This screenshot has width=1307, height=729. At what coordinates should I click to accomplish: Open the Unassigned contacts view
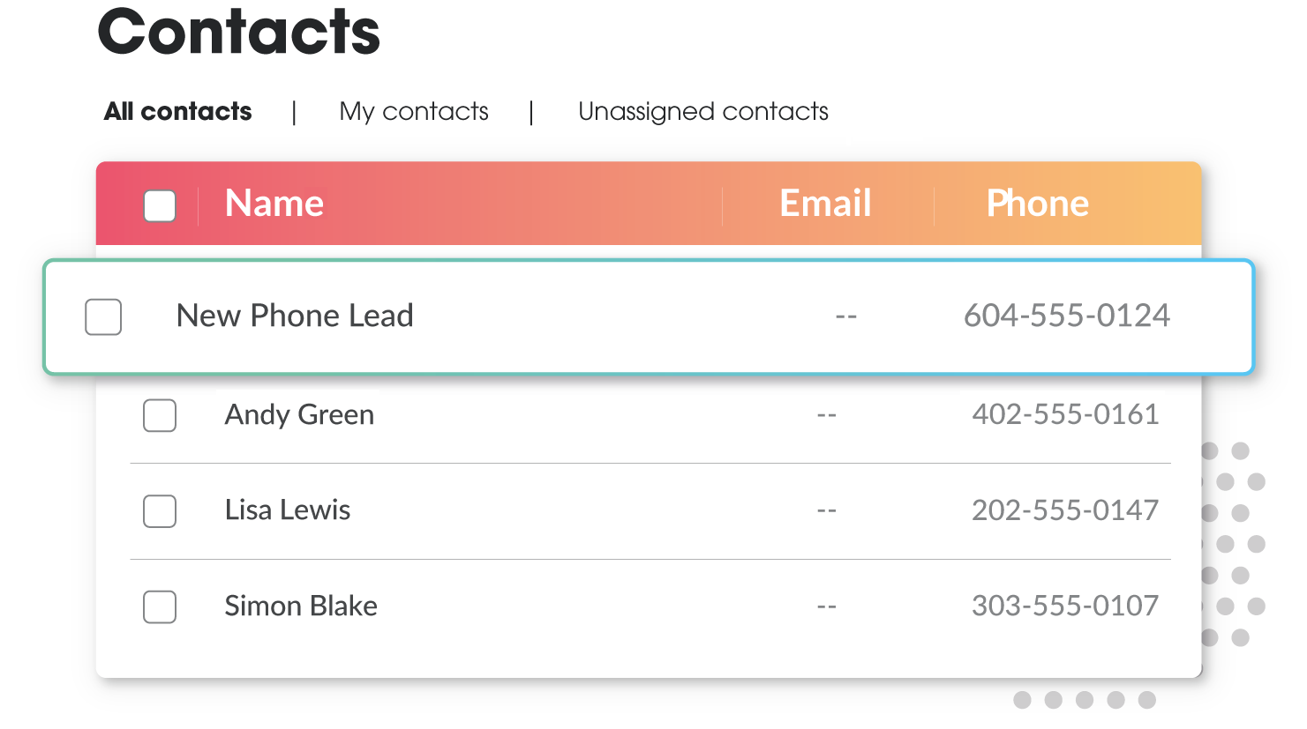[703, 111]
